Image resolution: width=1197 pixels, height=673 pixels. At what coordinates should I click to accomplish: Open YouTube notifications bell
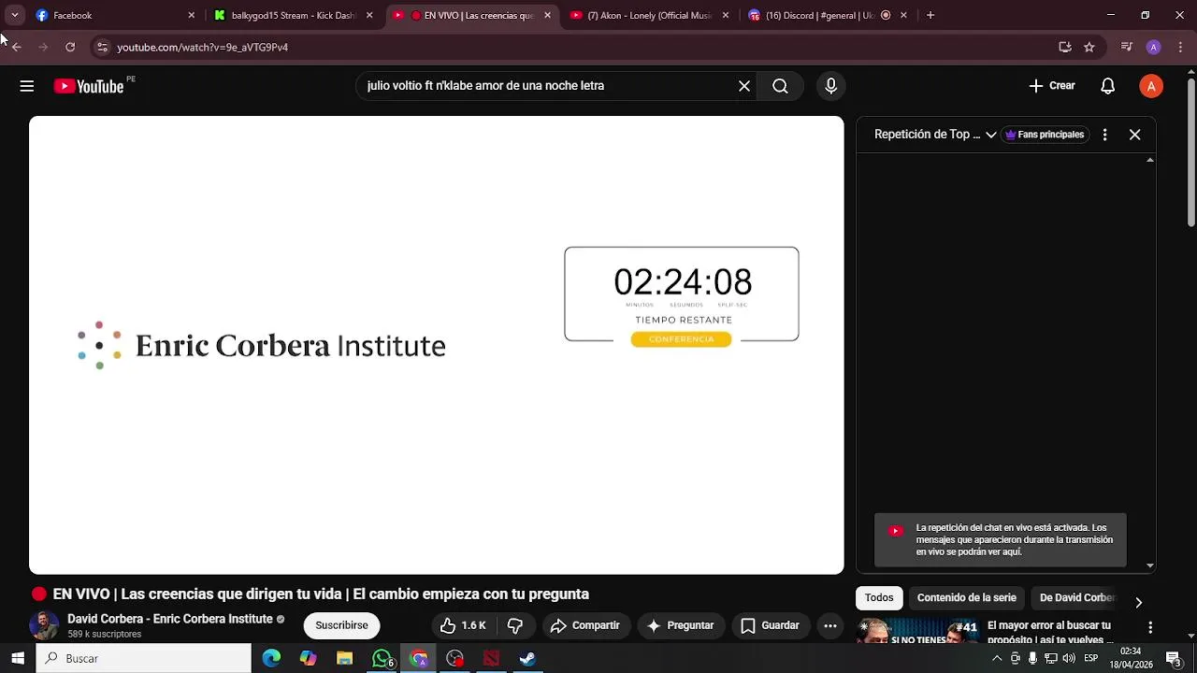click(1107, 86)
